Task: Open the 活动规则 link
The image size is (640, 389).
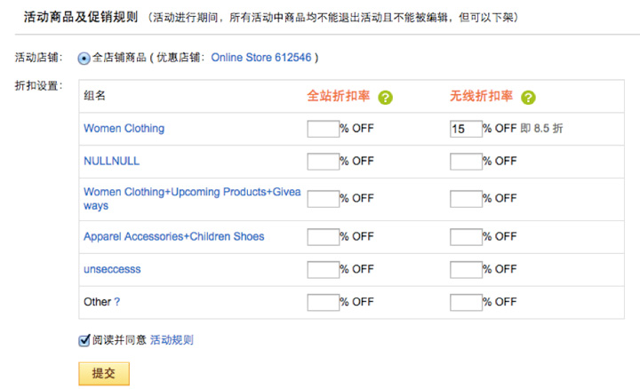Action: (172, 339)
